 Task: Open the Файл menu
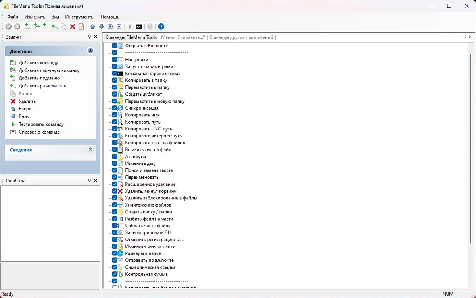click(13, 17)
